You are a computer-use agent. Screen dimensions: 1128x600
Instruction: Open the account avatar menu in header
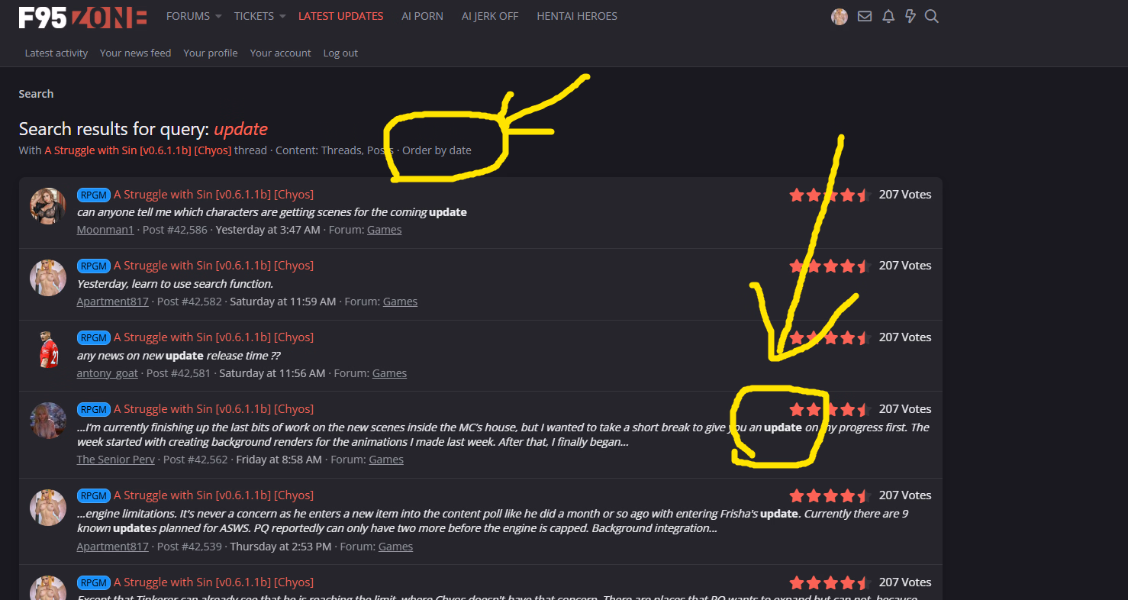click(x=840, y=16)
